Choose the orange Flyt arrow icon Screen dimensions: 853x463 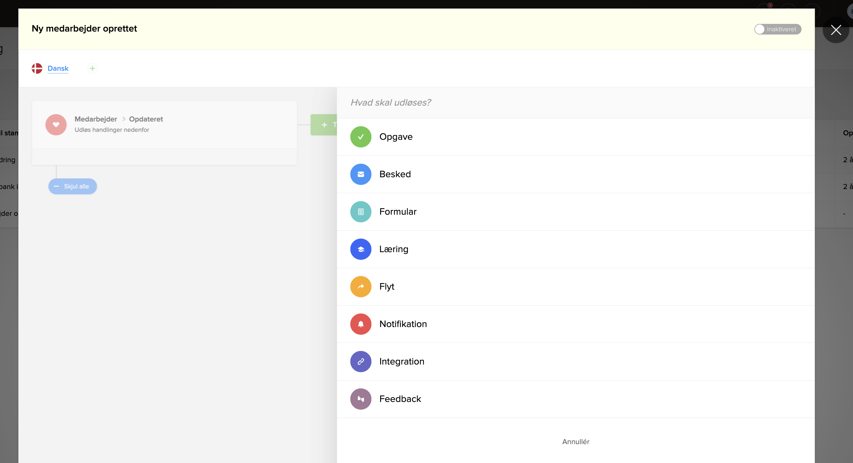click(361, 286)
